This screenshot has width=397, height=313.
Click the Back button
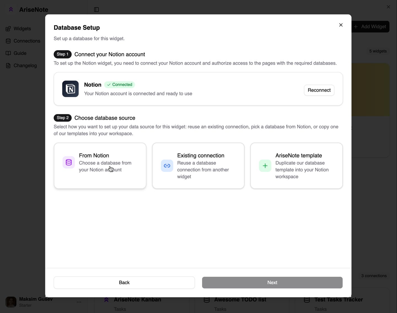[x=124, y=283]
